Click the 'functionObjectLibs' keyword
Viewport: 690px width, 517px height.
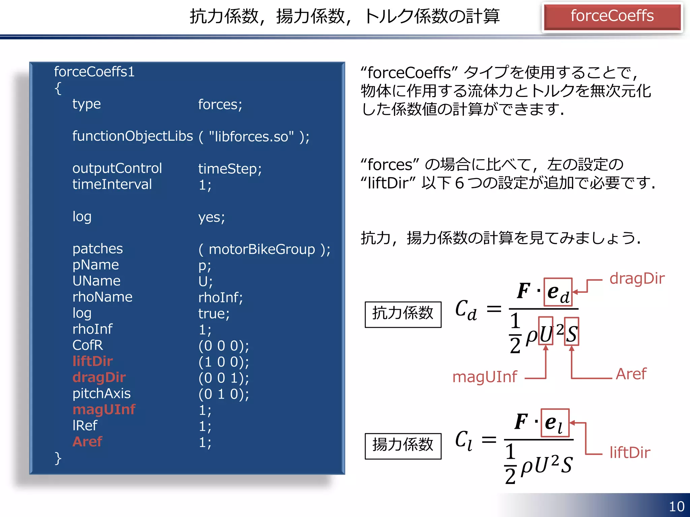[x=133, y=136]
